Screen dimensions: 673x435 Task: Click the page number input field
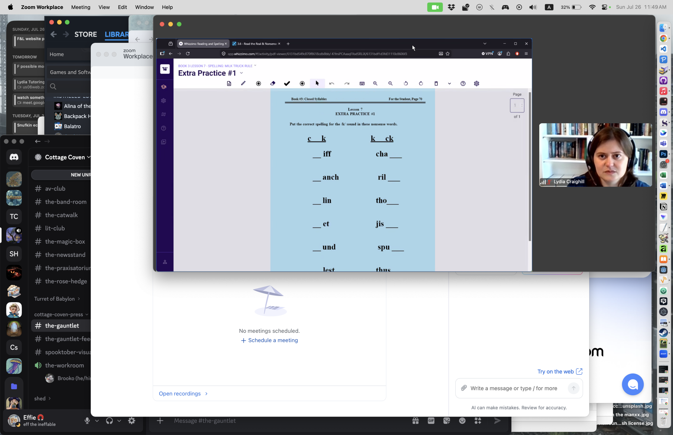point(517,105)
